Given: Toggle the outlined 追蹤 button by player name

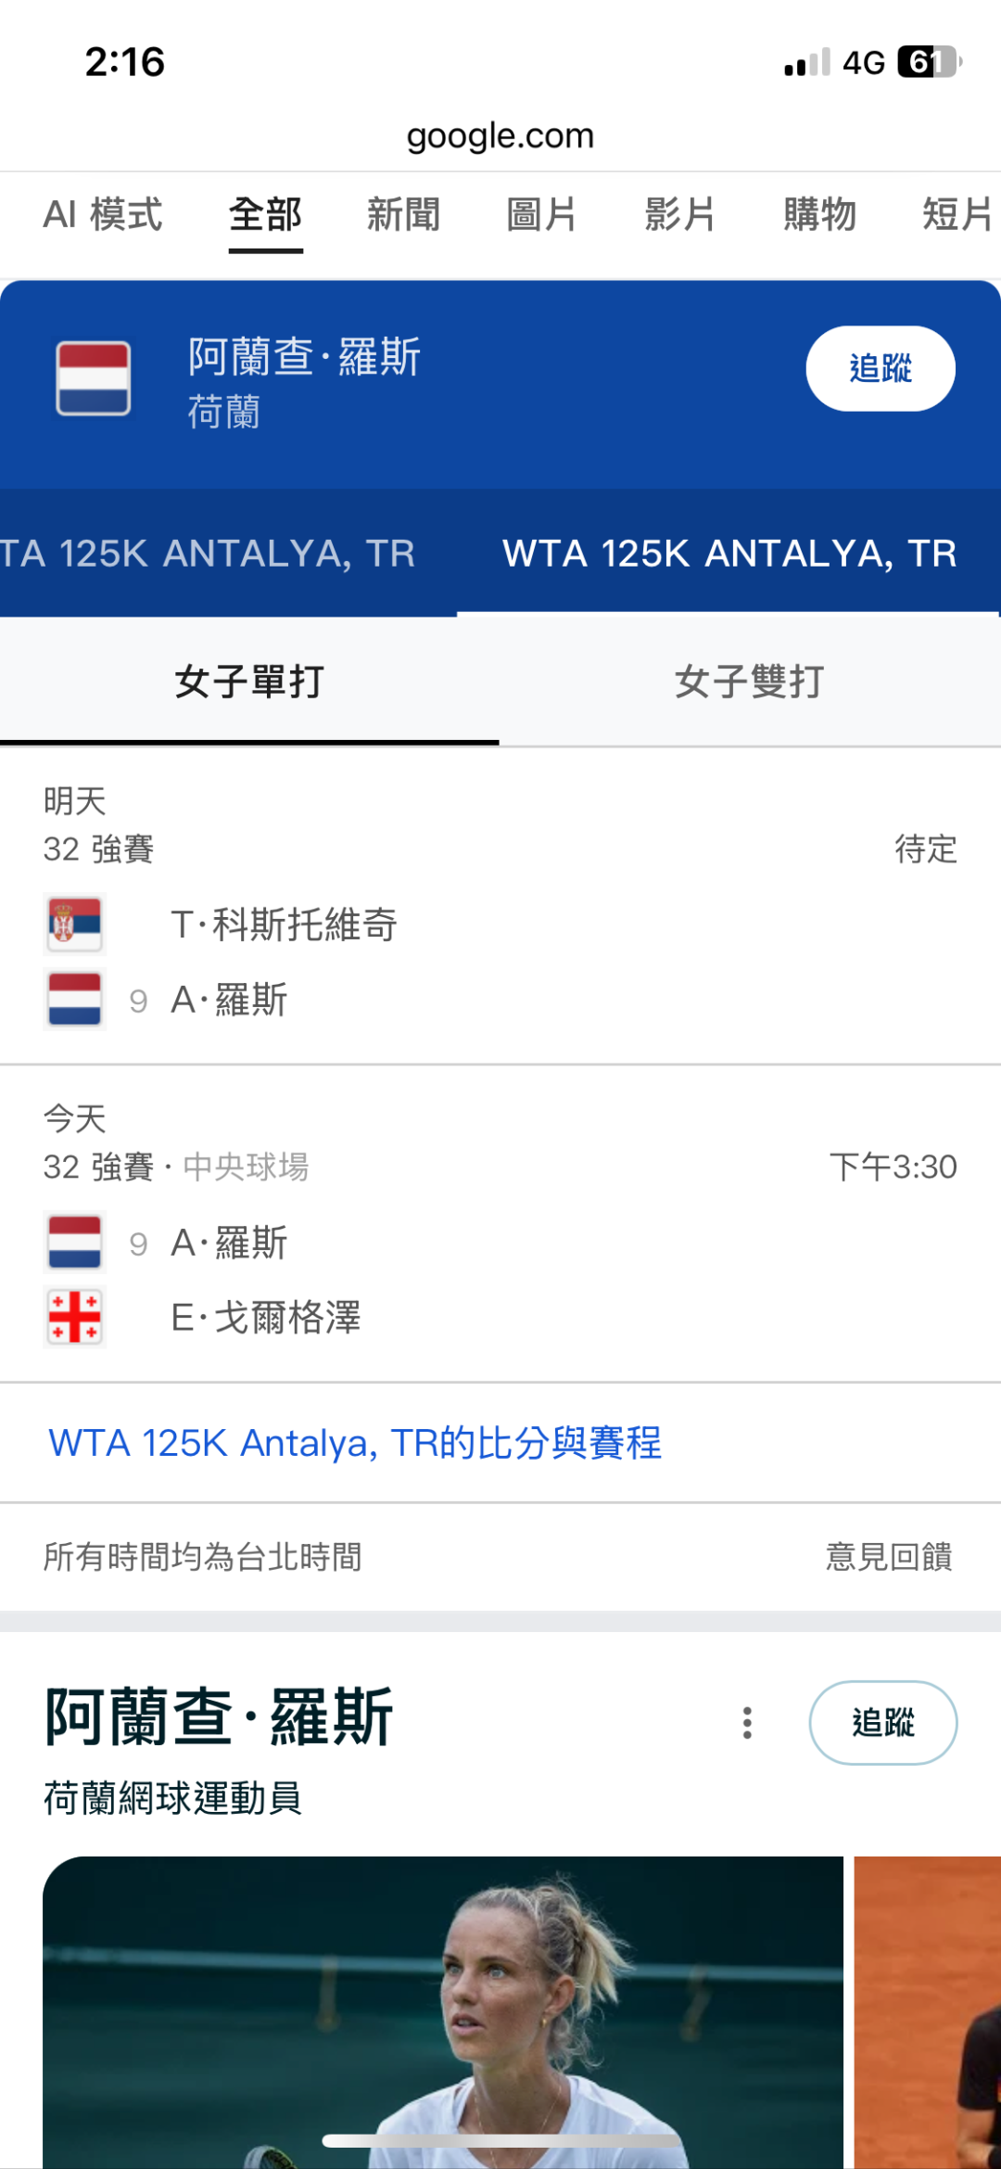Looking at the screenshot, I should pyautogui.click(x=882, y=1723).
